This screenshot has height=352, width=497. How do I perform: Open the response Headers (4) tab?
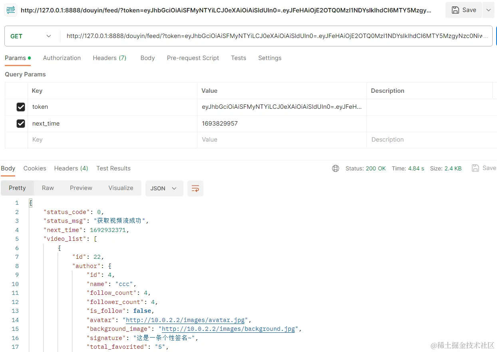pos(71,168)
